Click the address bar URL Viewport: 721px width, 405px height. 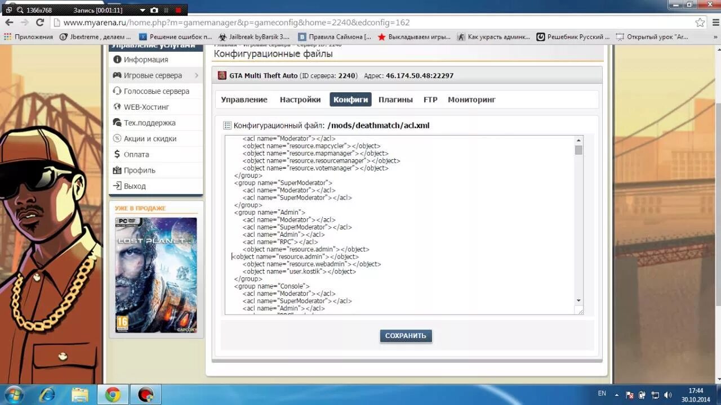[x=237, y=22]
